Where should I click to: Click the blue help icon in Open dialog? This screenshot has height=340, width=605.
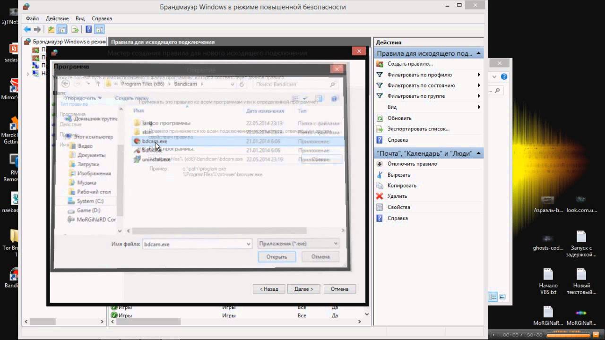coord(334,98)
